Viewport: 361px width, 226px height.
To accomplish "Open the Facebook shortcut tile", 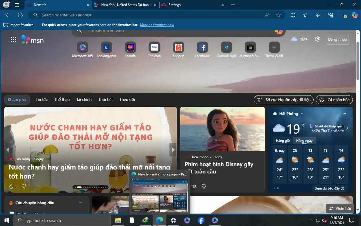I will [x=202, y=50].
